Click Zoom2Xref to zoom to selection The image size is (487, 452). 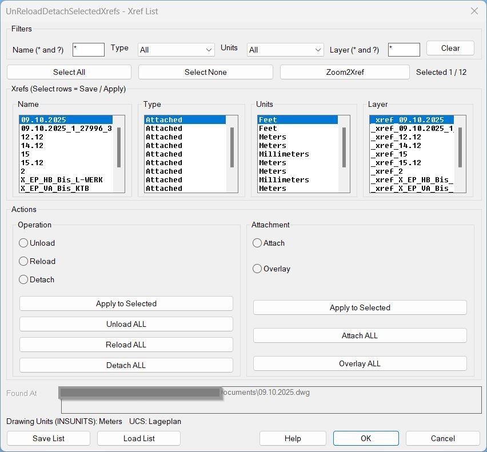pos(344,72)
